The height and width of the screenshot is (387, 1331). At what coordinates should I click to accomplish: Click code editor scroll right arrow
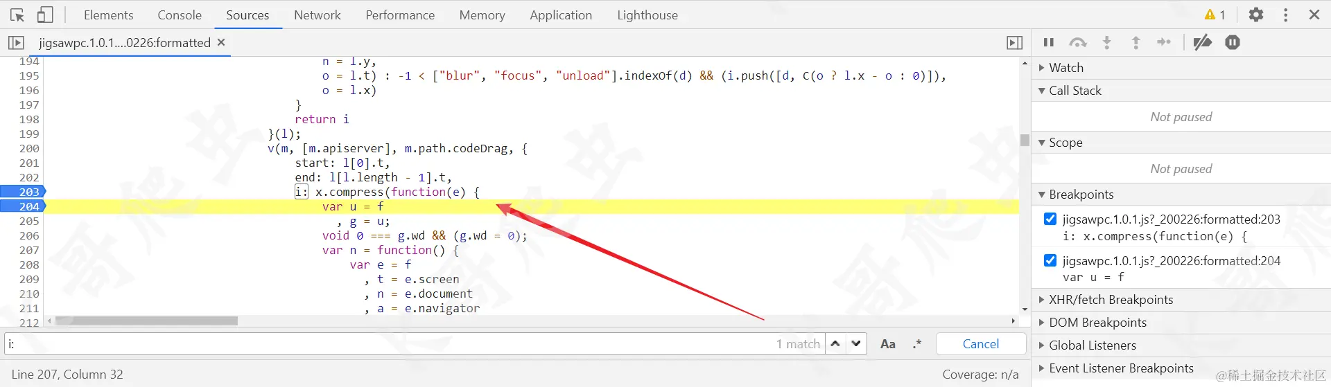point(1014,321)
